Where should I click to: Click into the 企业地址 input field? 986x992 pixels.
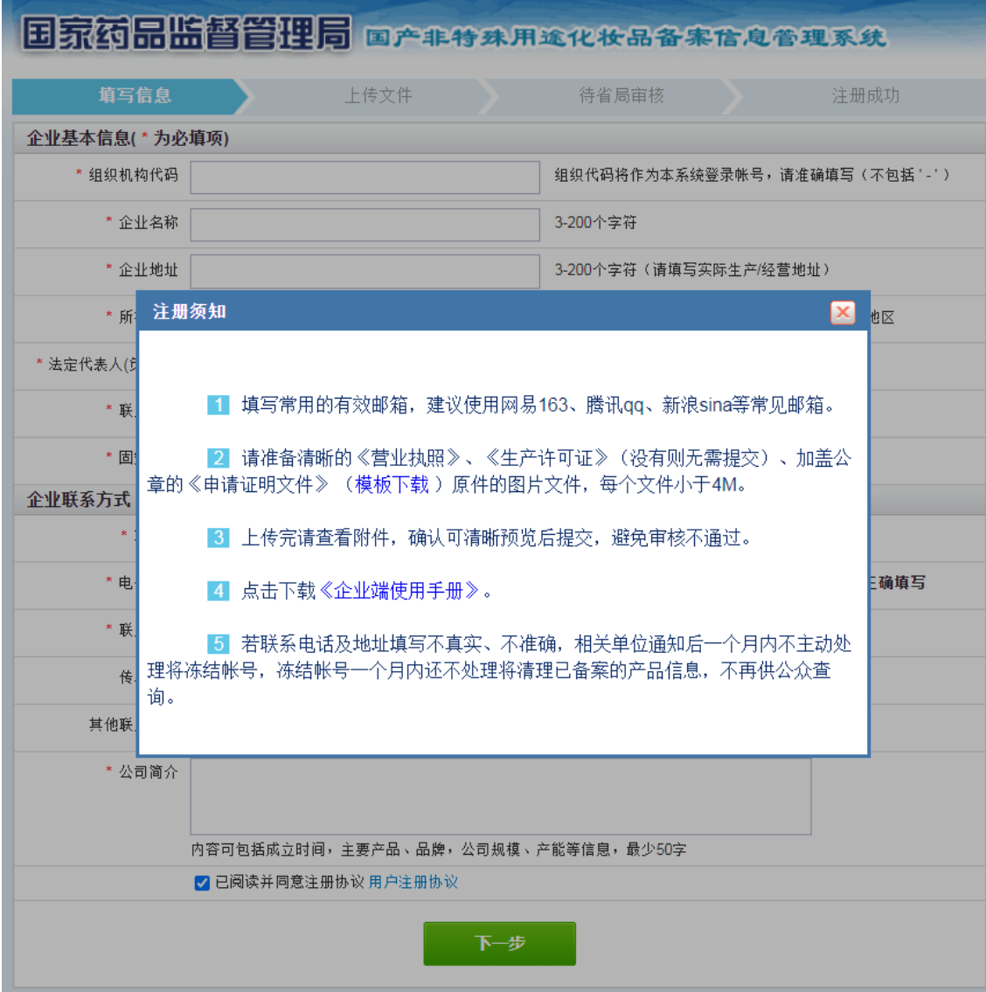pos(365,272)
